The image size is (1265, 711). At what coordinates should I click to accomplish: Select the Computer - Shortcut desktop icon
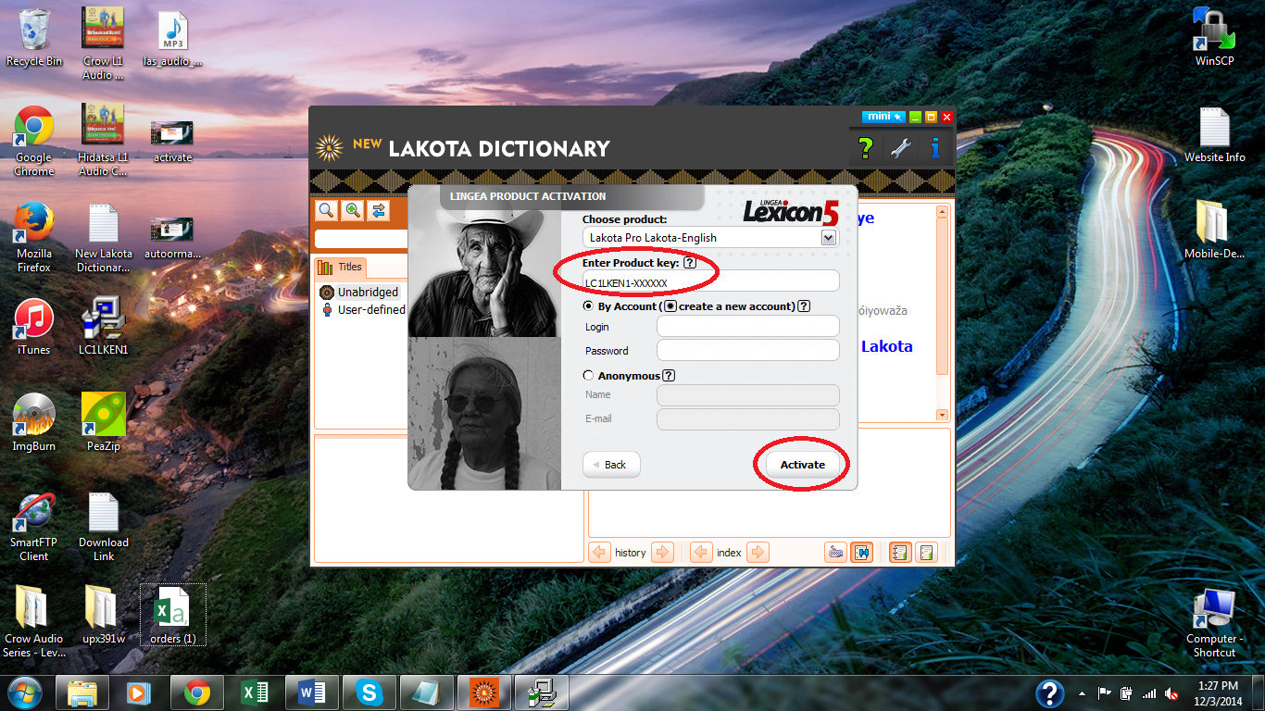click(1214, 623)
